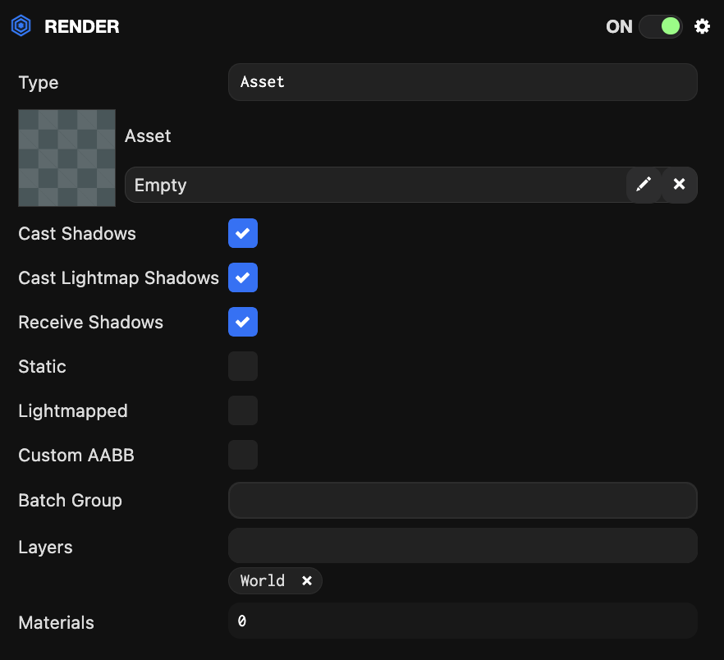Toggle the Custom AABB option
This screenshot has width=724, height=660.
[243, 455]
